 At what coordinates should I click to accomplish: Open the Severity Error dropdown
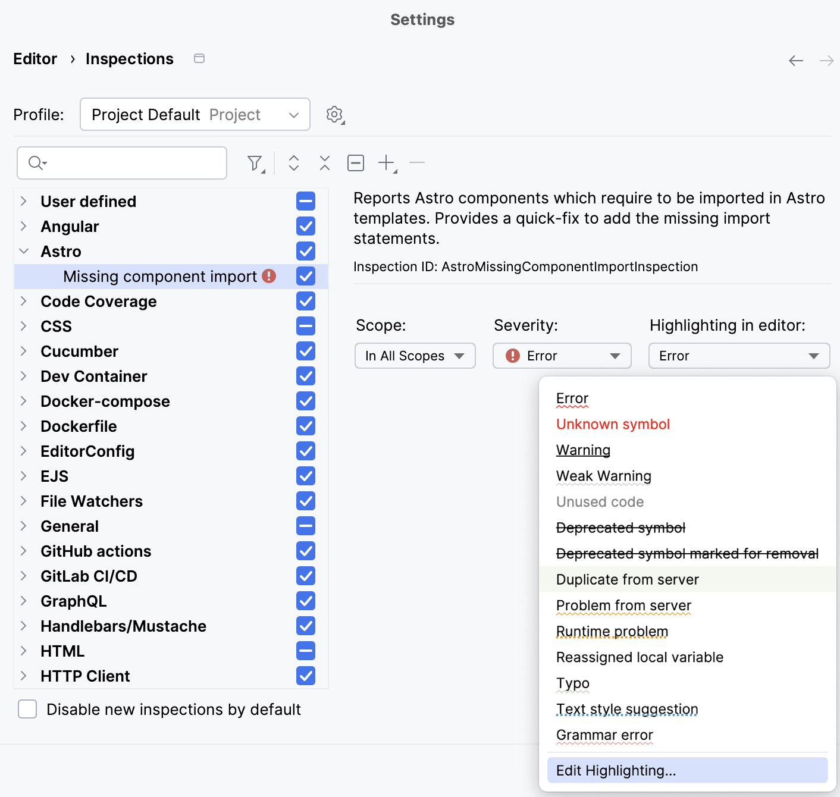pos(562,356)
